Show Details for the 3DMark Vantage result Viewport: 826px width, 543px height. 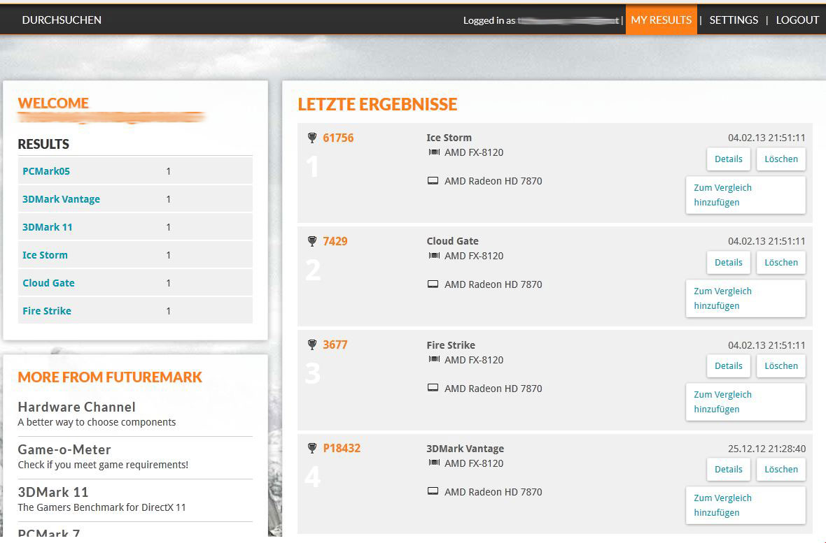(x=729, y=470)
